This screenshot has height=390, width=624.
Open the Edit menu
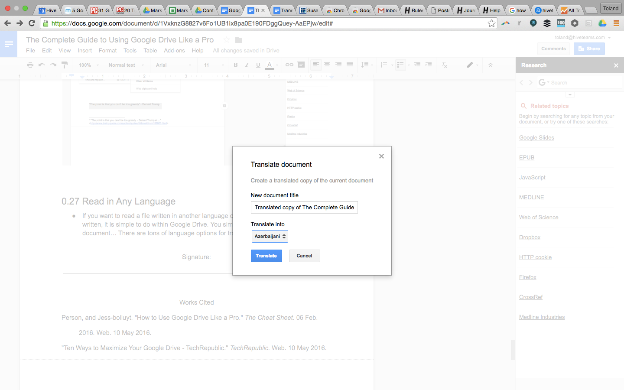[x=47, y=50]
